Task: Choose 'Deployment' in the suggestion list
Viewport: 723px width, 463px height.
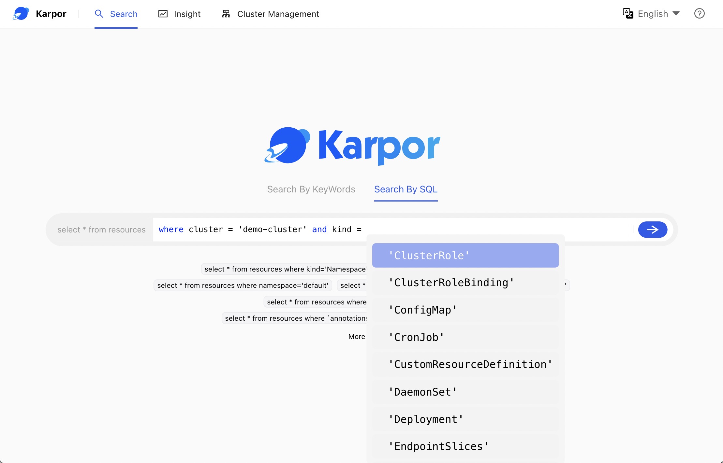Action: [x=425, y=419]
